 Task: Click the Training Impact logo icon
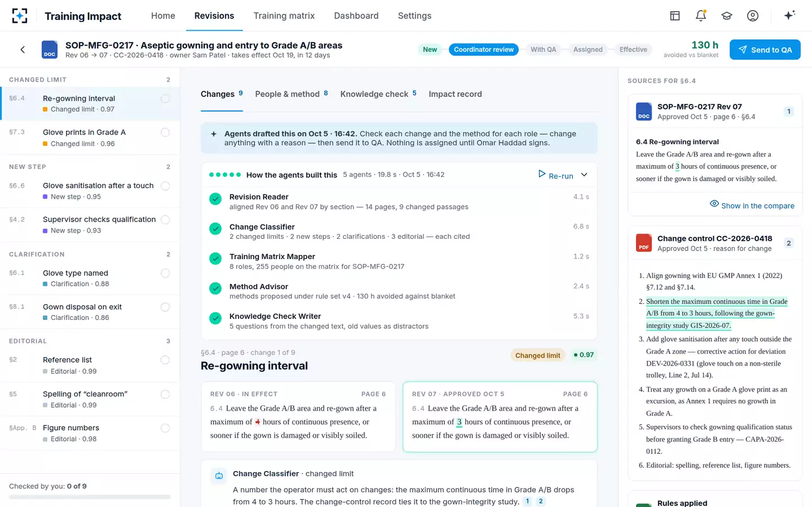[x=20, y=16]
